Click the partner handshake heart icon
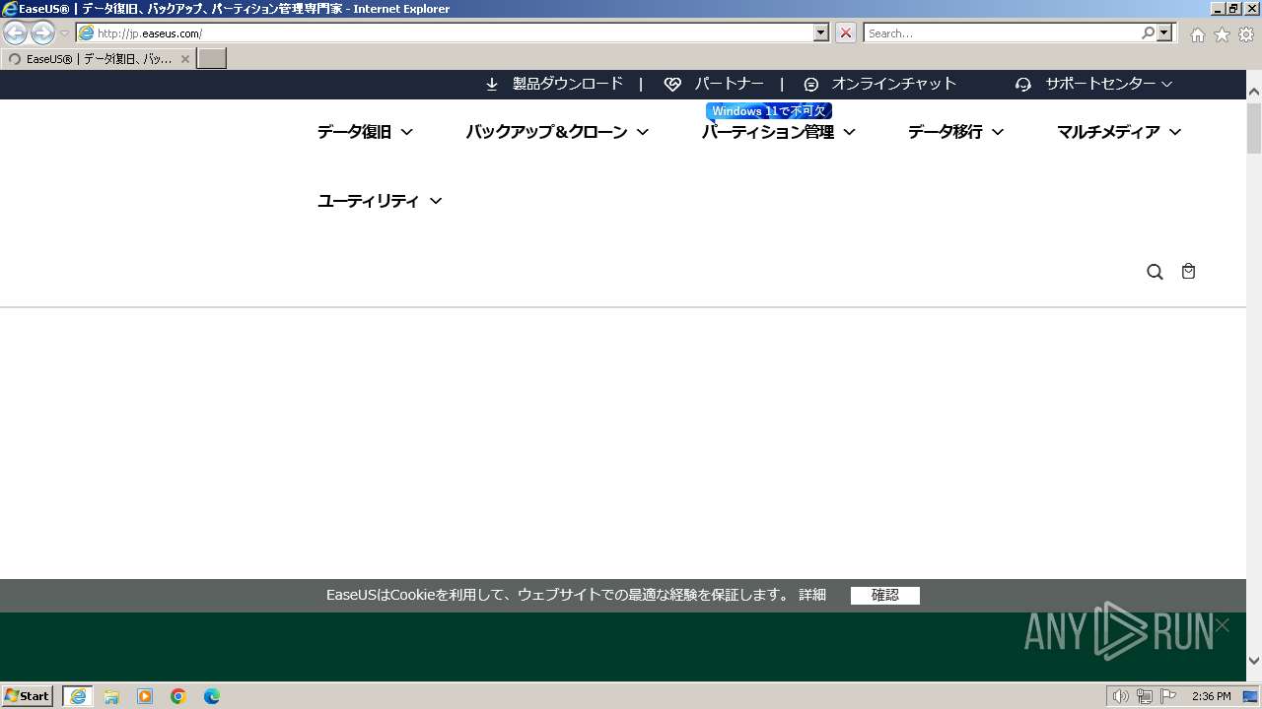This screenshot has width=1262, height=709. (x=672, y=85)
